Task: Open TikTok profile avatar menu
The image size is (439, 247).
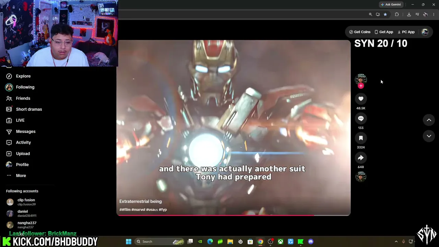Action: coord(425,32)
